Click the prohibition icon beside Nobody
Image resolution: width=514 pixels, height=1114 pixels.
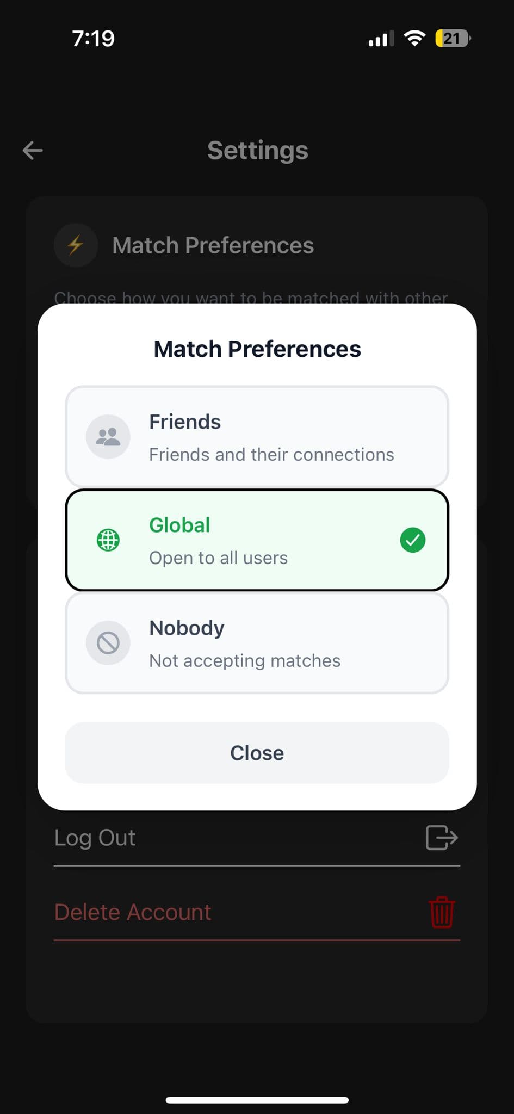pyautogui.click(x=107, y=642)
